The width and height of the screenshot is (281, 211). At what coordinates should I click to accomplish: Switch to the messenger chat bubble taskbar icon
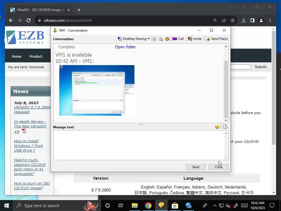tap(161, 206)
